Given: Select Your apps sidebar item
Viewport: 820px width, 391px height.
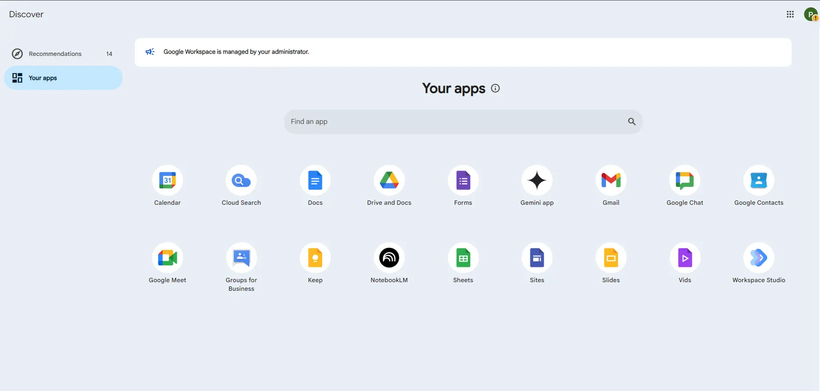Looking at the screenshot, I should click(63, 78).
